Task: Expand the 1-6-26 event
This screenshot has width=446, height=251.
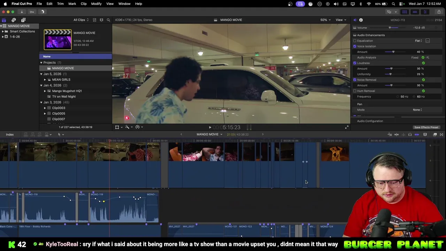Action: 3,37
